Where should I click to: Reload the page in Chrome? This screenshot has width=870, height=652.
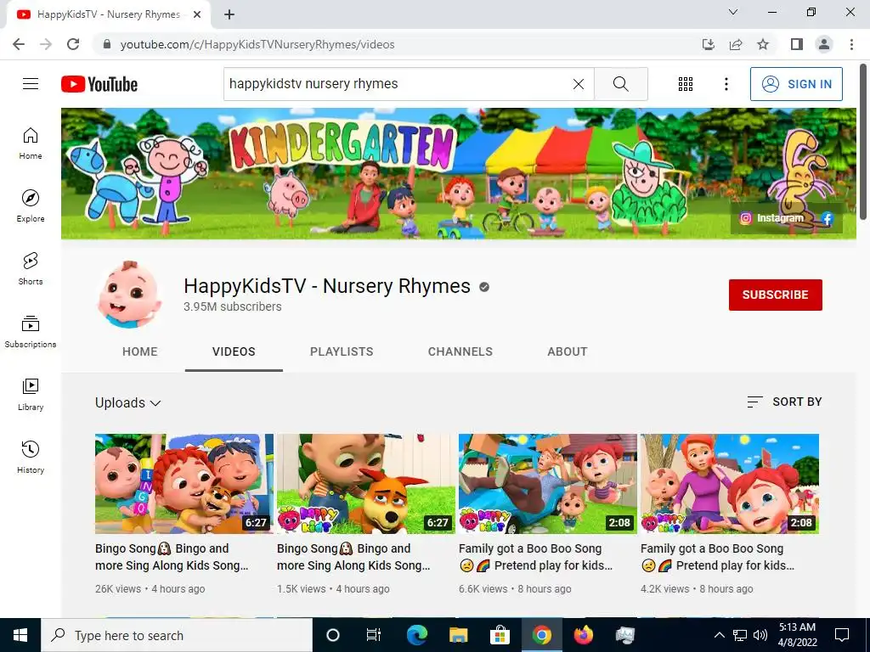[73, 44]
